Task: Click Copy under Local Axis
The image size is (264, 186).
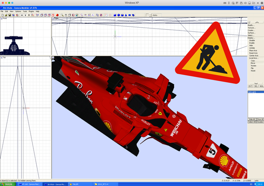Action: (x=253, y=61)
